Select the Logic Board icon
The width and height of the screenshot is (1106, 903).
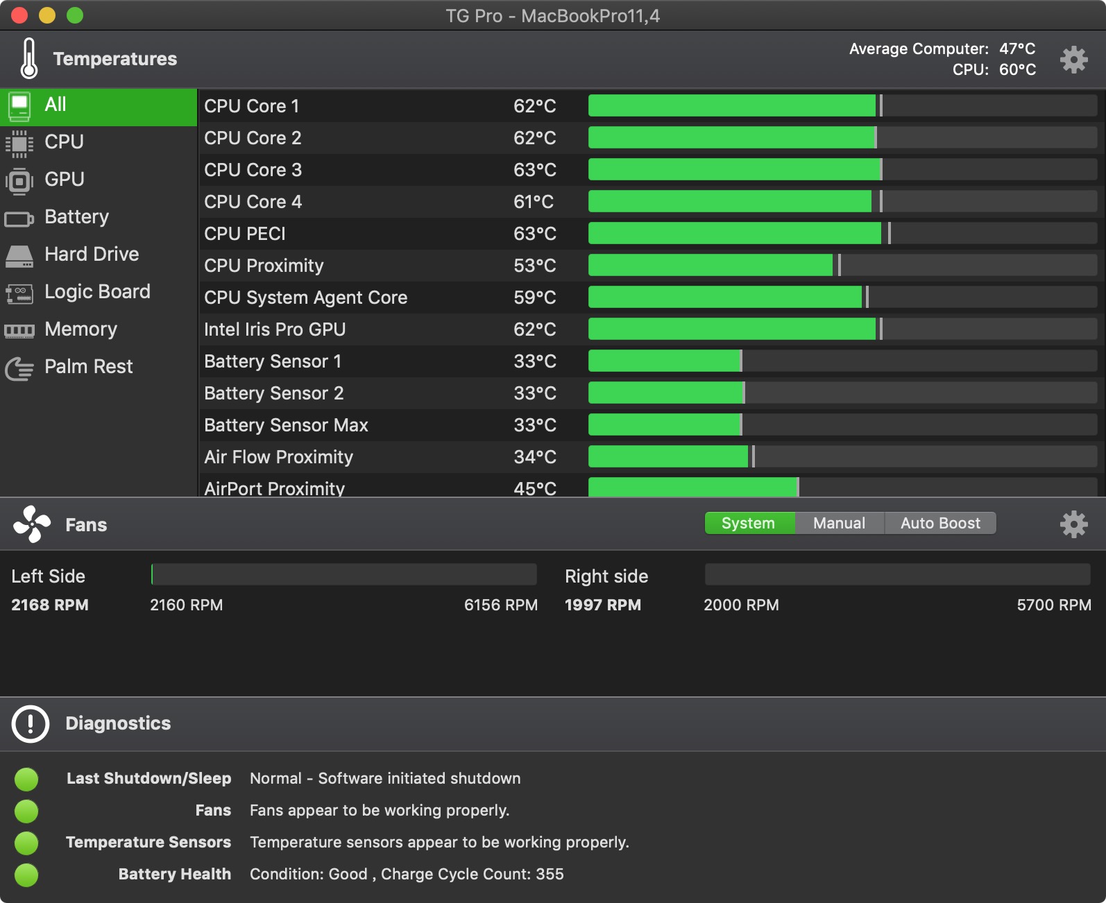(19, 293)
